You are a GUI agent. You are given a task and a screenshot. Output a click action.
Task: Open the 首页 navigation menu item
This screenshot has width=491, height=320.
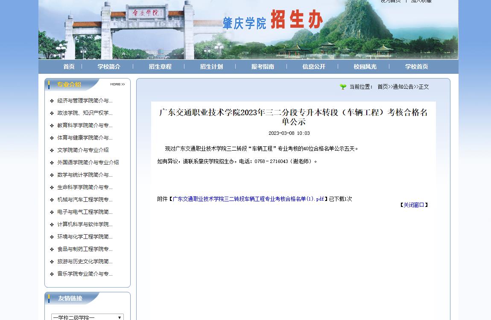tap(69, 67)
